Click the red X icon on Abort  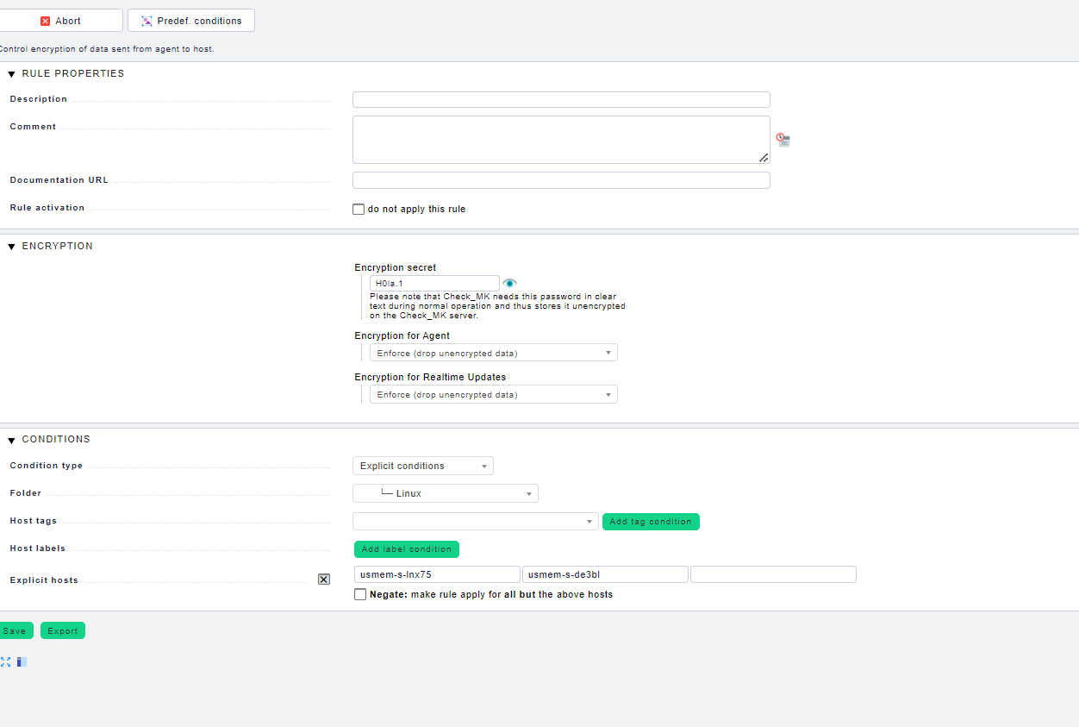click(46, 21)
